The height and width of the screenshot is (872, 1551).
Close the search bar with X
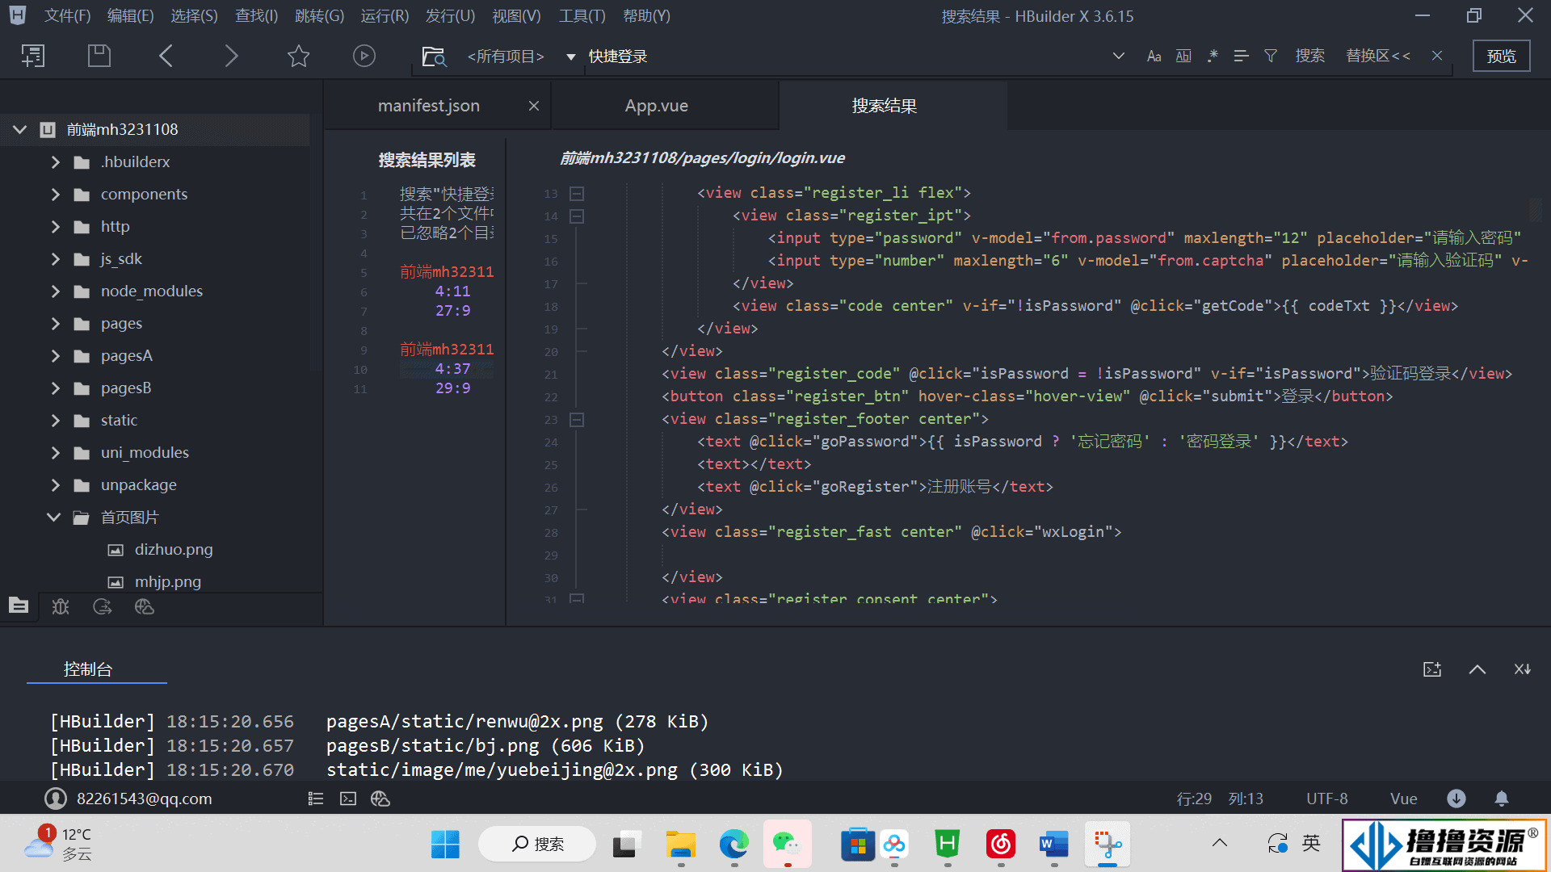tap(1437, 56)
